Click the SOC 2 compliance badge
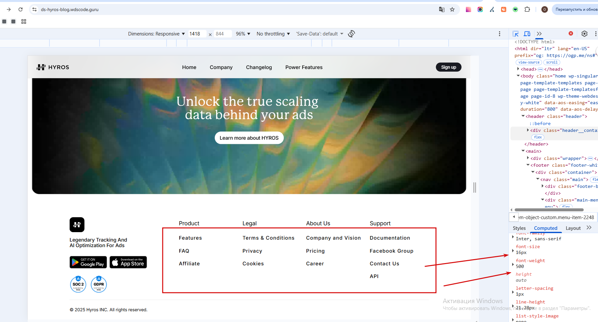Image resolution: width=598 pixels, height=322 pixels. point(78,284)
